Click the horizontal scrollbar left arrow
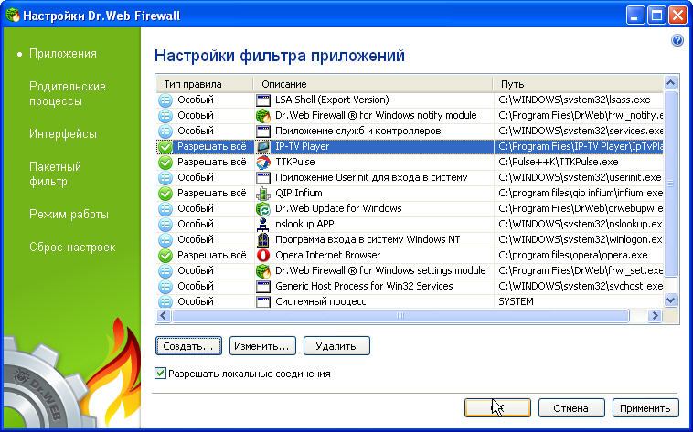Screen dimensions: 693x432 pyautogui.click(x=164, y=315)
